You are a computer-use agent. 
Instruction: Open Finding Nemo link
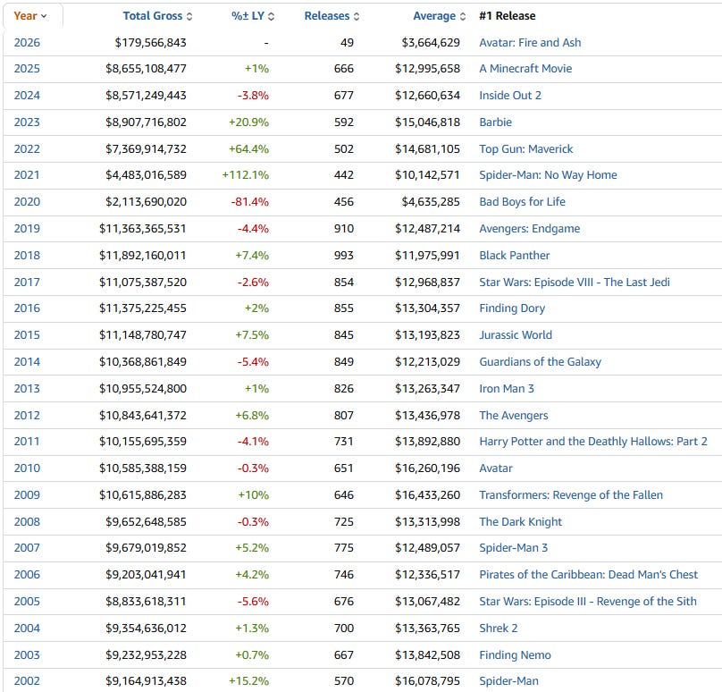tap(515, 654)
